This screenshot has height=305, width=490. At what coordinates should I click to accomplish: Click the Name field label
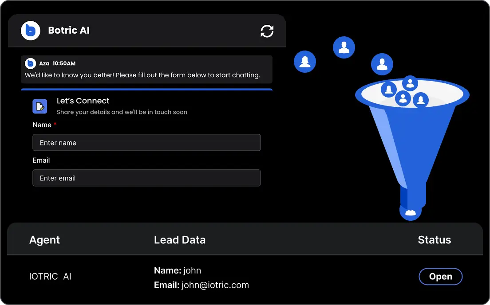pyautogui.click(x=42, y=125)
